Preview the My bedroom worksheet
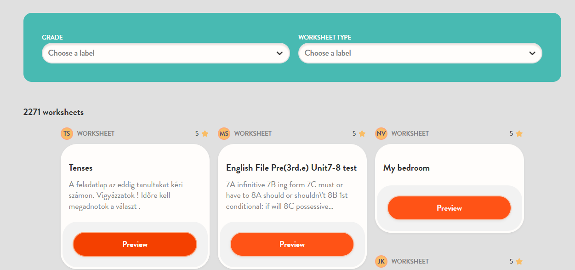The height and width of the screenshot is (270, 575). coord(449,208)
